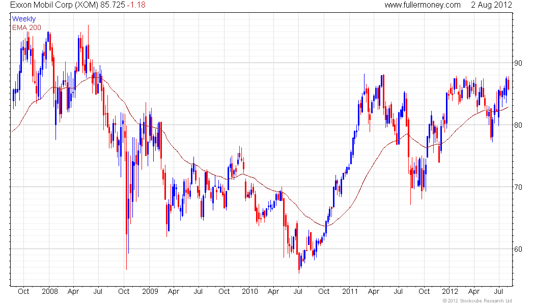Click the 2012 year axis label
This screenshot has width=560, height=305.
(x=450, y=291)
